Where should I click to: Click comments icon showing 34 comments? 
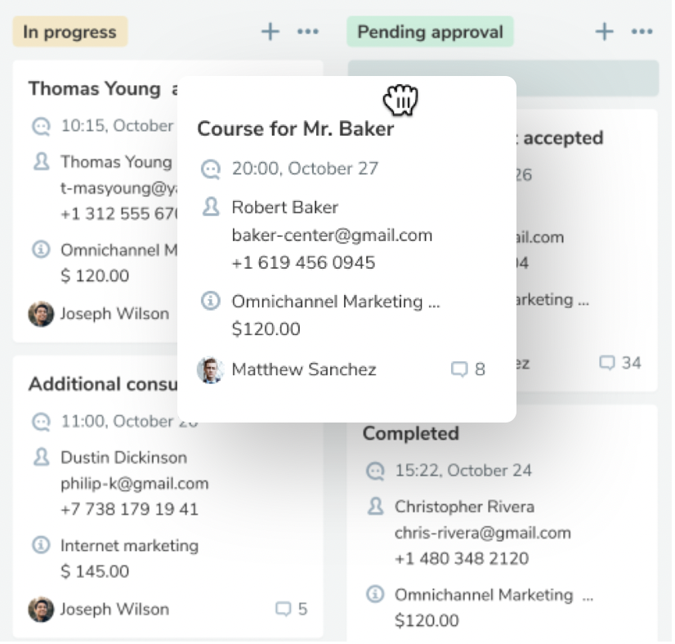pos(607,362)
